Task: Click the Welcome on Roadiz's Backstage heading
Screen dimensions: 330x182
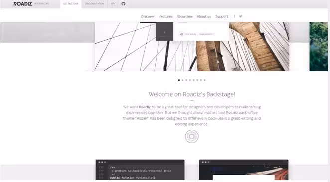Action: 192,94
